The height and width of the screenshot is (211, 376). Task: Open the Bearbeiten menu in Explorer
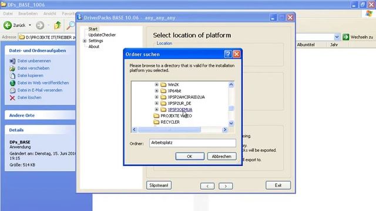pos(28,13)
